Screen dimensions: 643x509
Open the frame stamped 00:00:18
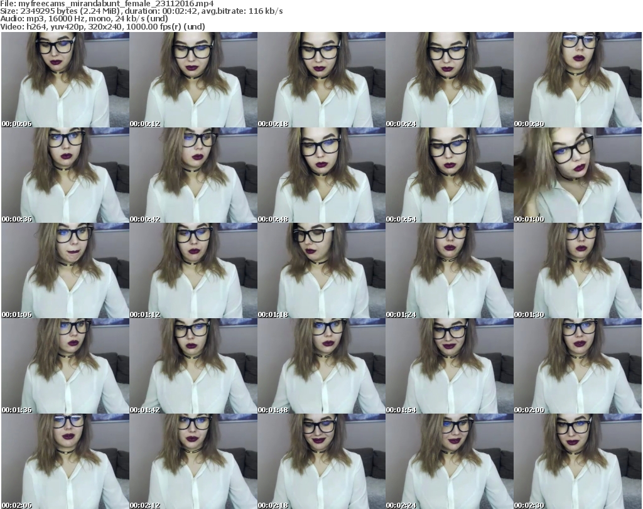[x=321, y=80]
